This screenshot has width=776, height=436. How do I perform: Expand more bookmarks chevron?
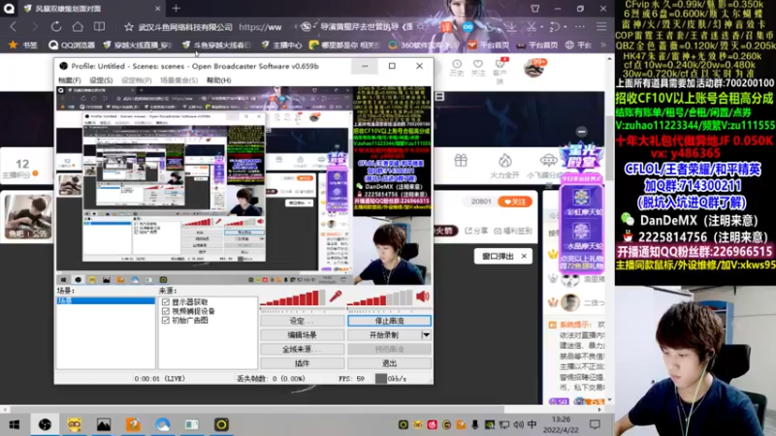click(x=603, y=45)
